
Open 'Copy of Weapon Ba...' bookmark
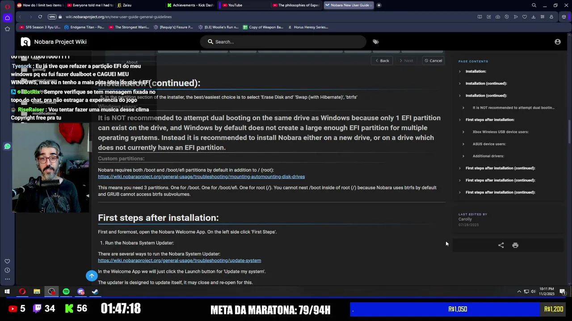[263, 27]
